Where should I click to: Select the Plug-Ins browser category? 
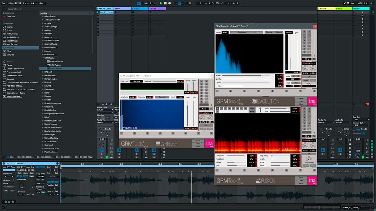[x=20, y=48]
